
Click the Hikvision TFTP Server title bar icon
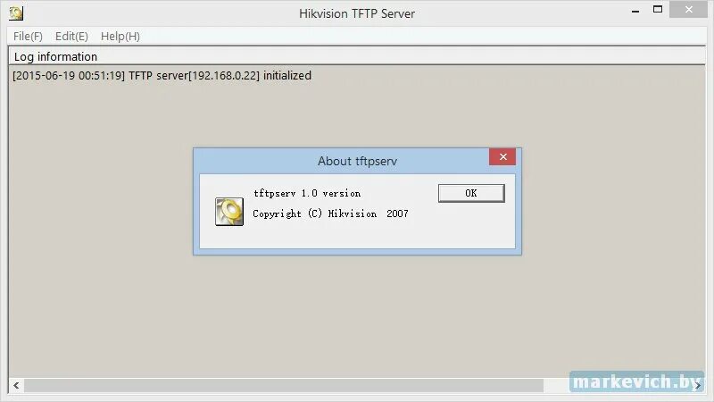point(16,13)
